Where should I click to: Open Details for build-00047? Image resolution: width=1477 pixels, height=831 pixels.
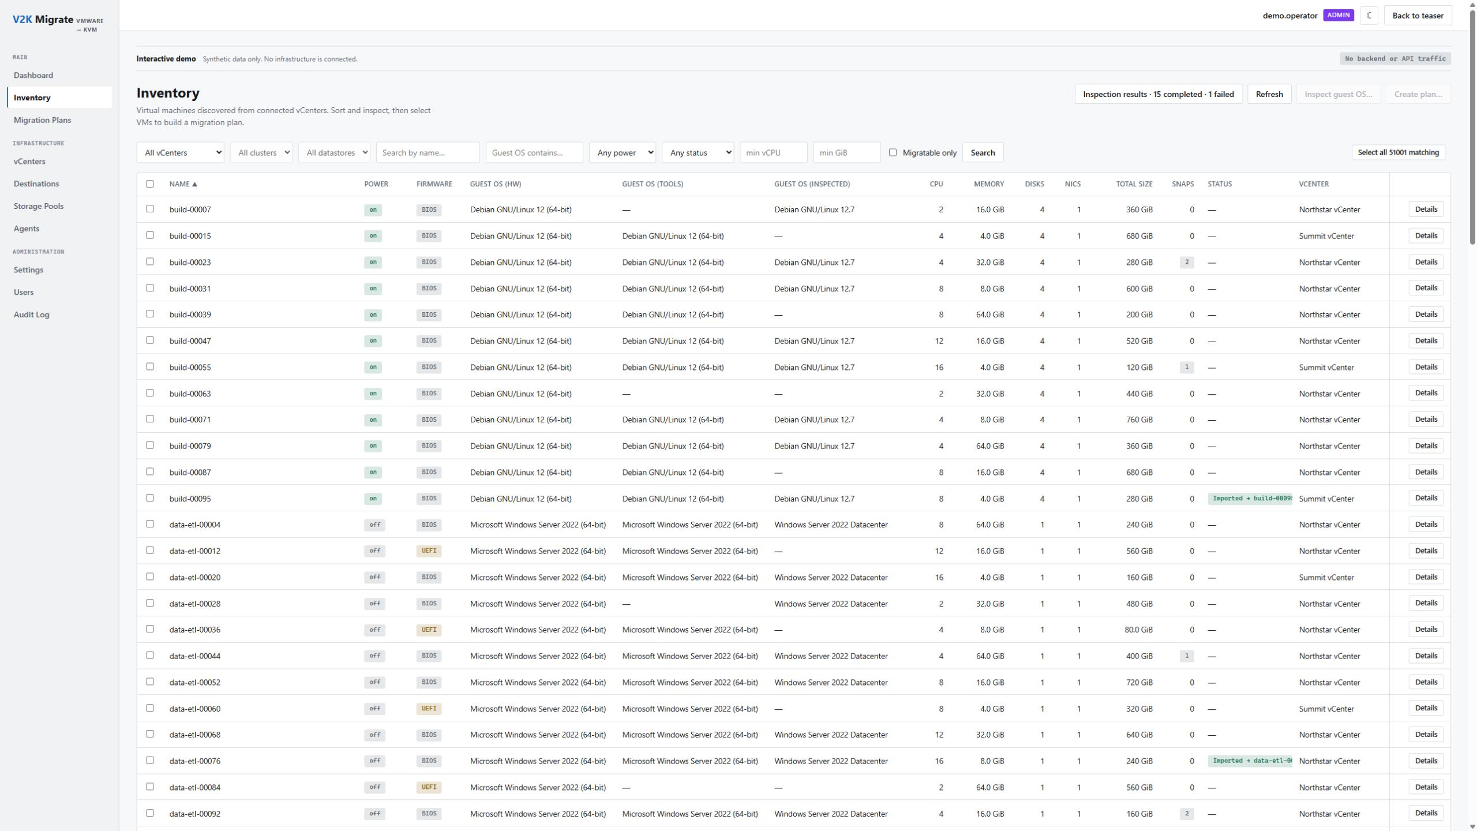click(x=1426, y=340)
